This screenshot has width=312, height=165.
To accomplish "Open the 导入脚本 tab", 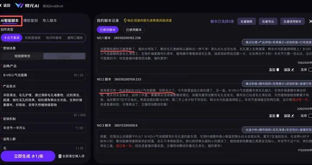I will (x=49, y=20).
